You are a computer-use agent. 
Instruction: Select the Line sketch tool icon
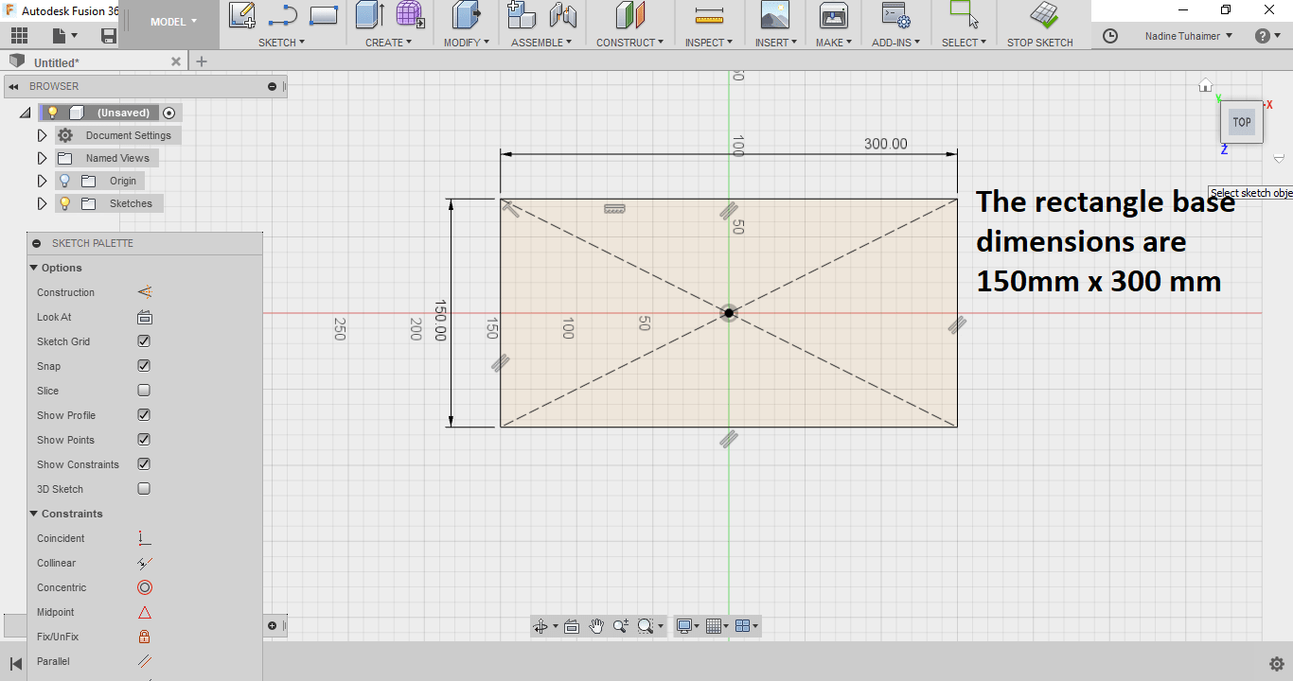(x=283, y=14)
